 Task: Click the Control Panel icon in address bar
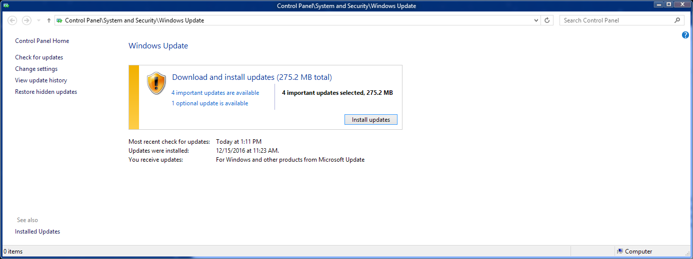click(59, 20)
